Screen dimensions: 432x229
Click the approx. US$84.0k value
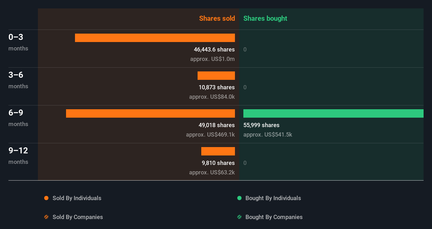212,97
